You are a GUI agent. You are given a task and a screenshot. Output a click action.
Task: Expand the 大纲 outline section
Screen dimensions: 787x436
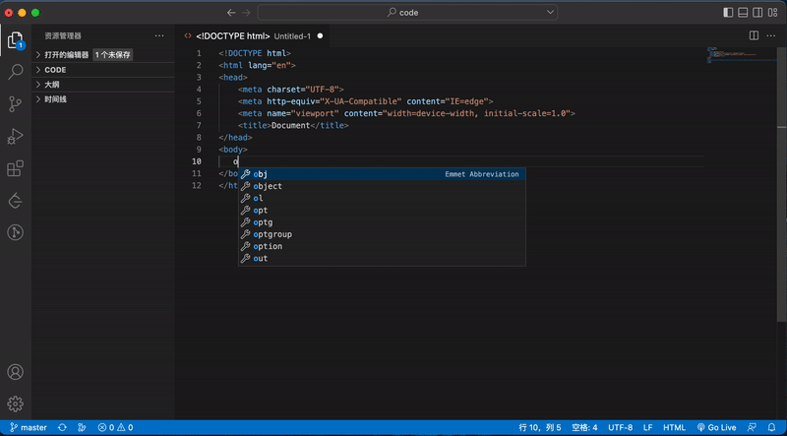click(x=51, y=85)
